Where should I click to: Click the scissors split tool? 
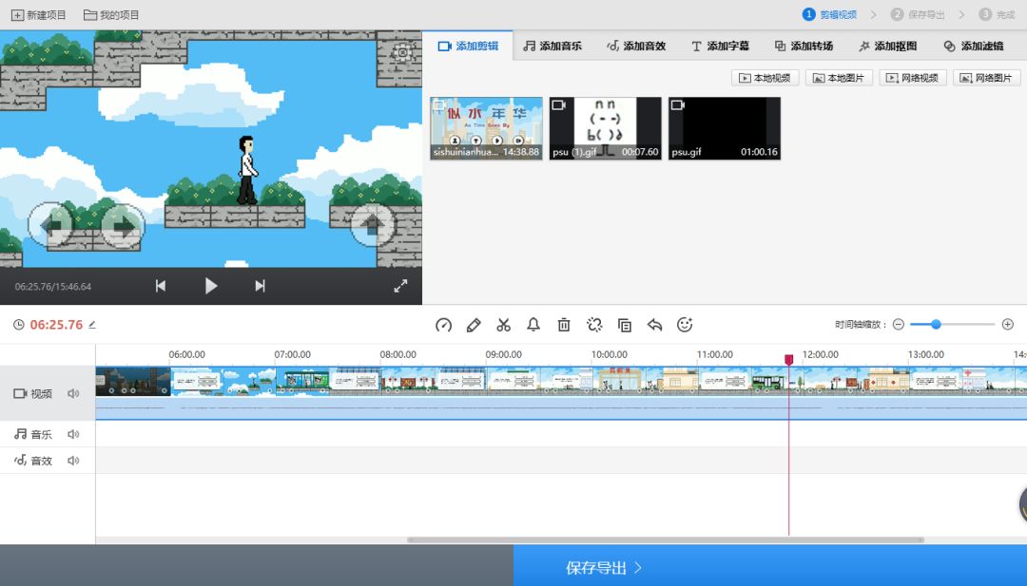504,325
